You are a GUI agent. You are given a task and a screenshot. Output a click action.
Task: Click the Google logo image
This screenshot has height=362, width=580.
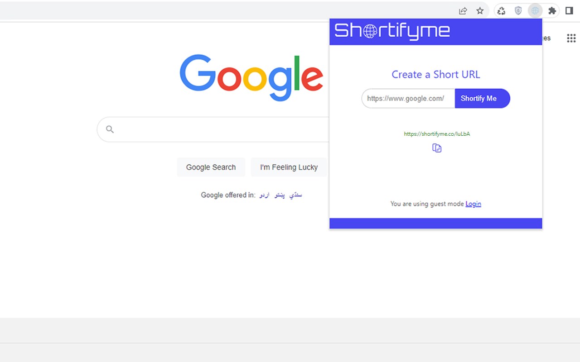point(251,78)
